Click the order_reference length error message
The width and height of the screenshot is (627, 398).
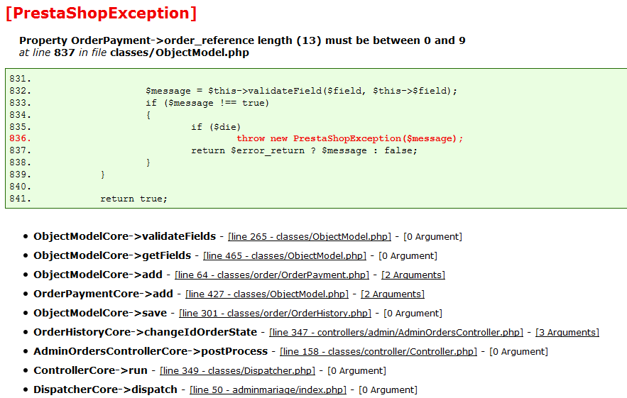coord(242,40)
